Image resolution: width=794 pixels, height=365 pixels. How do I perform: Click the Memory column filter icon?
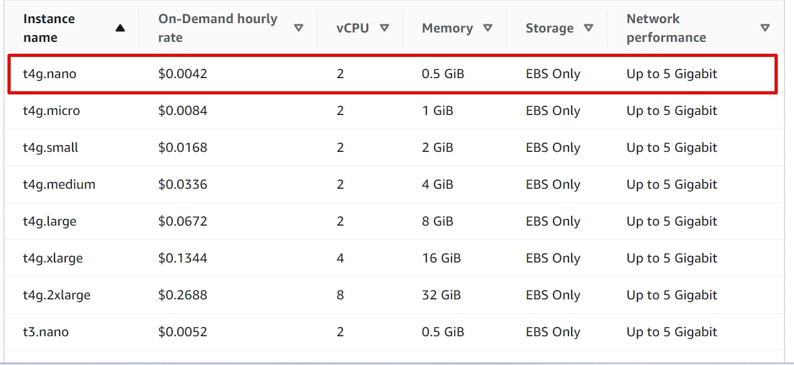488,27
